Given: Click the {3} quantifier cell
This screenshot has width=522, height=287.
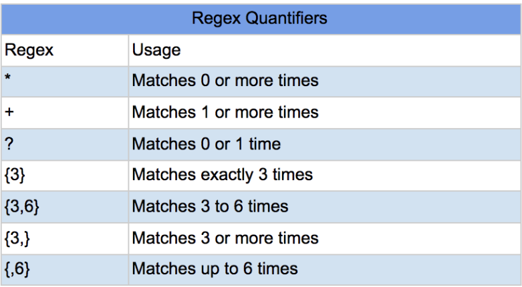Looking at the screenshot, I should click(x=65, y=176).
